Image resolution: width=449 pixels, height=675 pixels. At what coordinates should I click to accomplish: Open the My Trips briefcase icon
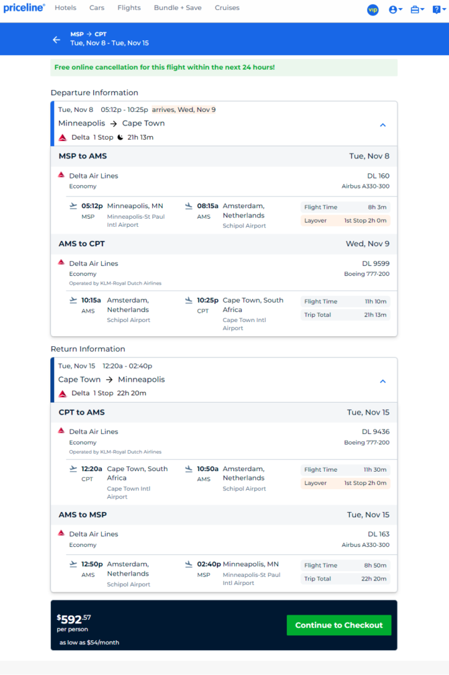click(418, 9)
